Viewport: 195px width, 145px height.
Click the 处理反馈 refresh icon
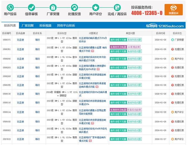pos(74,7)
